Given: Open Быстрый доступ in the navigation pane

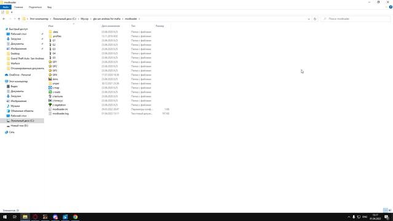Looking at the screenshot, I should click(x=18, y=29).
